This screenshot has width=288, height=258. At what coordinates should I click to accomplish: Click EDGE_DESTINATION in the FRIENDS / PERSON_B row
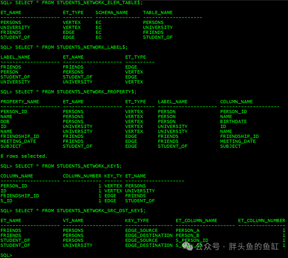[x=149, y=235]
